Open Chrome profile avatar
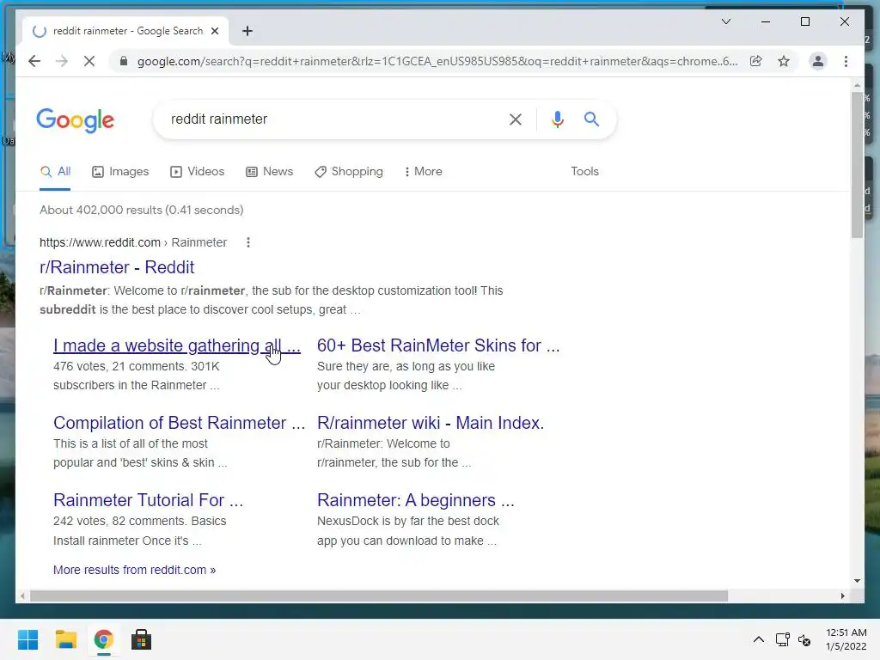The height and width of the screenshot is (660, 880). coord(818,61)
